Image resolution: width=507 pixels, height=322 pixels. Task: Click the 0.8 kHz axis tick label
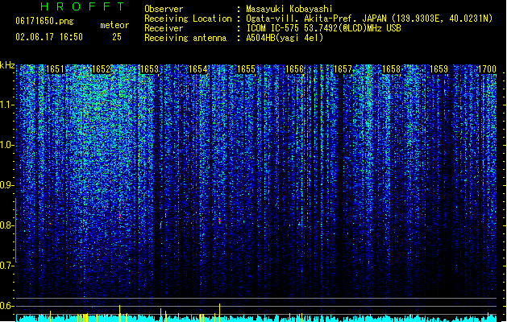coord(6,225)
